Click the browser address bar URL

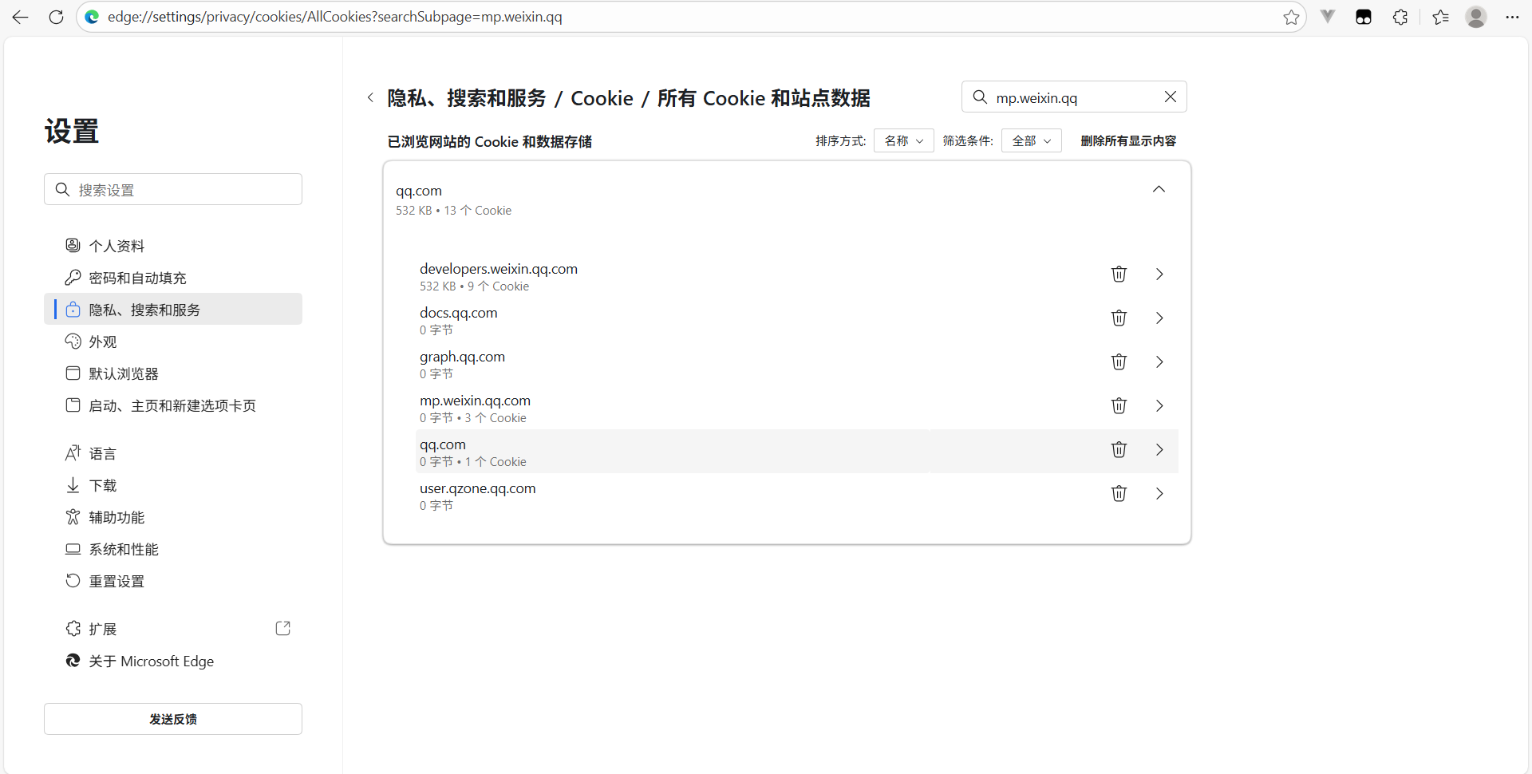[x=335, y=17]
